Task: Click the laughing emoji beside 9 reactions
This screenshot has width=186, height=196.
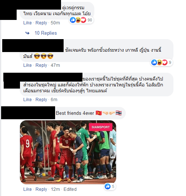Action: coord(159,62)
